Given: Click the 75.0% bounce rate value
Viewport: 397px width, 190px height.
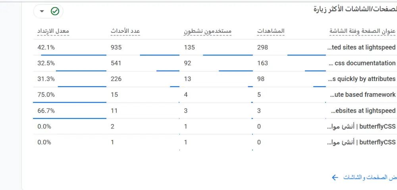Looking at the screenshot, I should click(x=46, y=95).
